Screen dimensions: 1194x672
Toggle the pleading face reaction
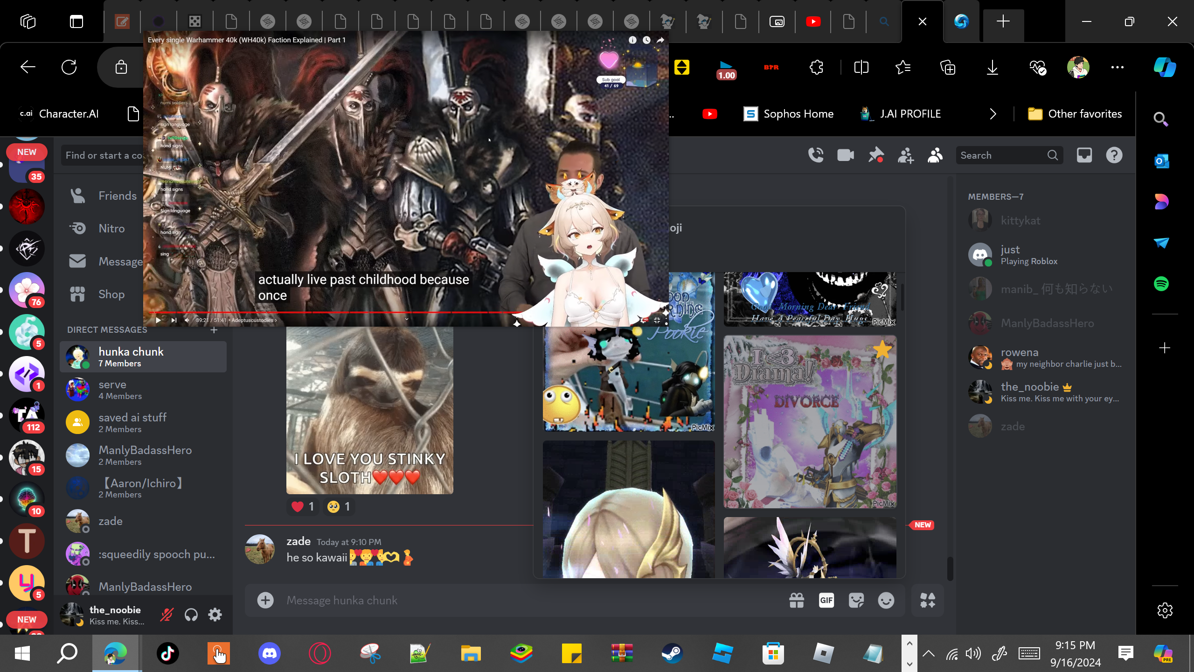[339, 507]
